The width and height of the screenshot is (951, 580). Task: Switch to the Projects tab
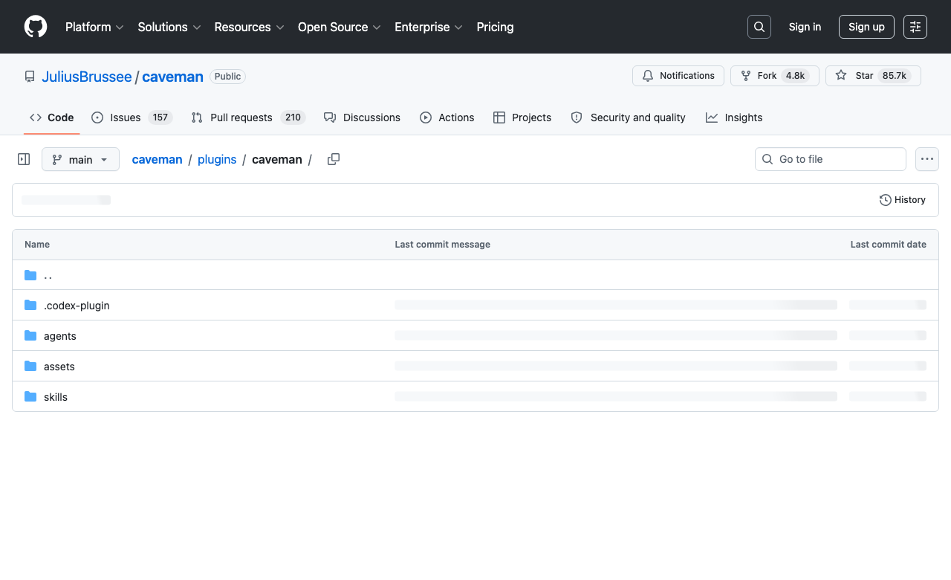click(522, 117)
